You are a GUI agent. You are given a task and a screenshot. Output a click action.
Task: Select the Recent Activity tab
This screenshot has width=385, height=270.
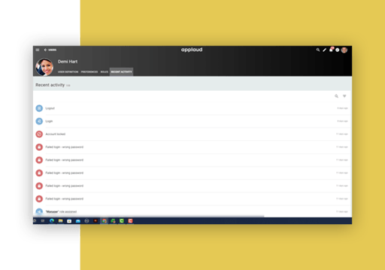coord(121,72)
